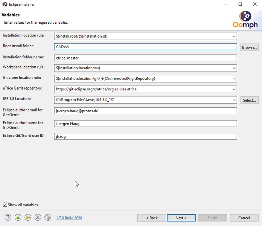The image size is (262, 226).
Task: Click the Select... button for JRE location
Action: pos(250,100)
